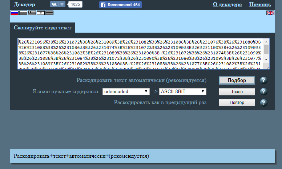Open help icon next to Точно
282x169 pixels.
(264, 91)
